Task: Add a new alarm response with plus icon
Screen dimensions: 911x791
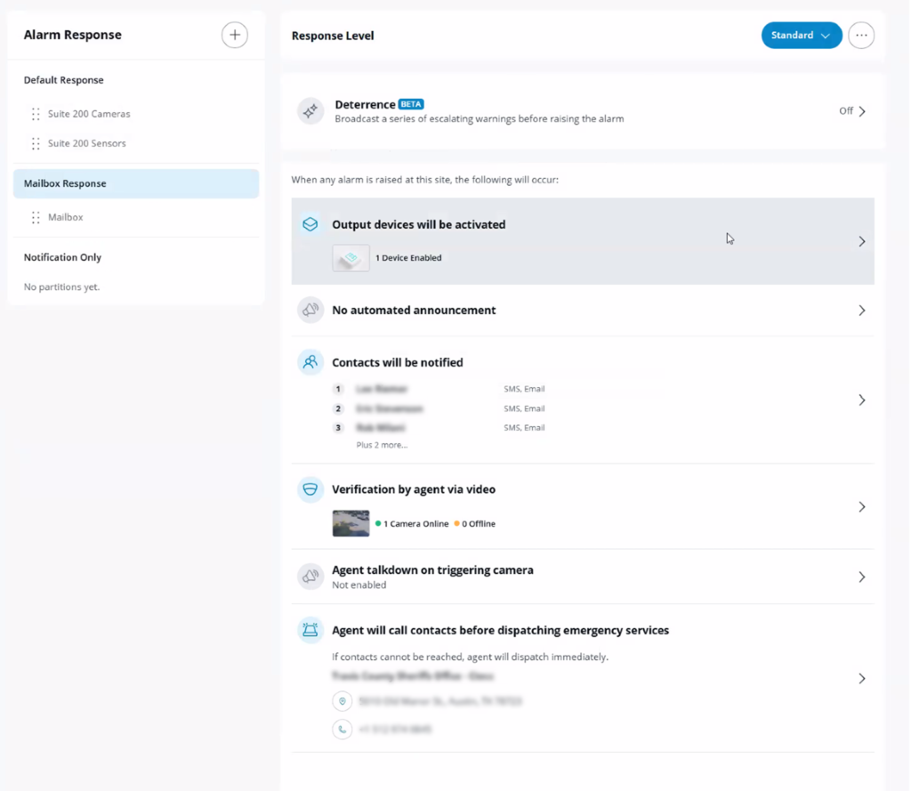Action: tap(234, 35)
